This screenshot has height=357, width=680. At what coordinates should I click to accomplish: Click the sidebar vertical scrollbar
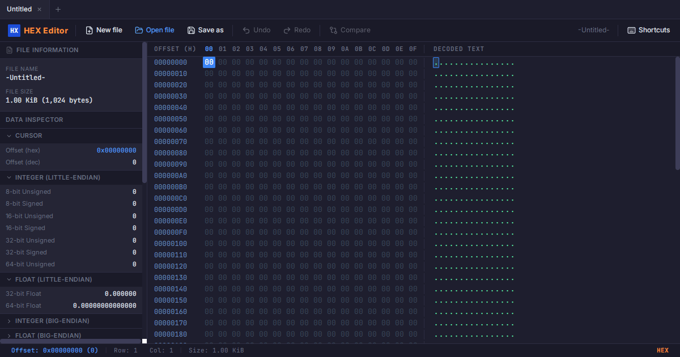click(x=144, y=113)
